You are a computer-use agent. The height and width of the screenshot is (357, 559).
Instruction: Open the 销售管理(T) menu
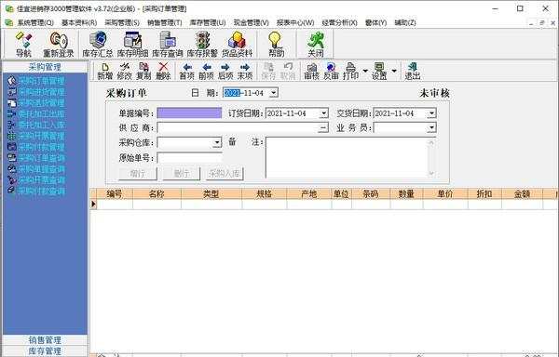pos(165,22)
